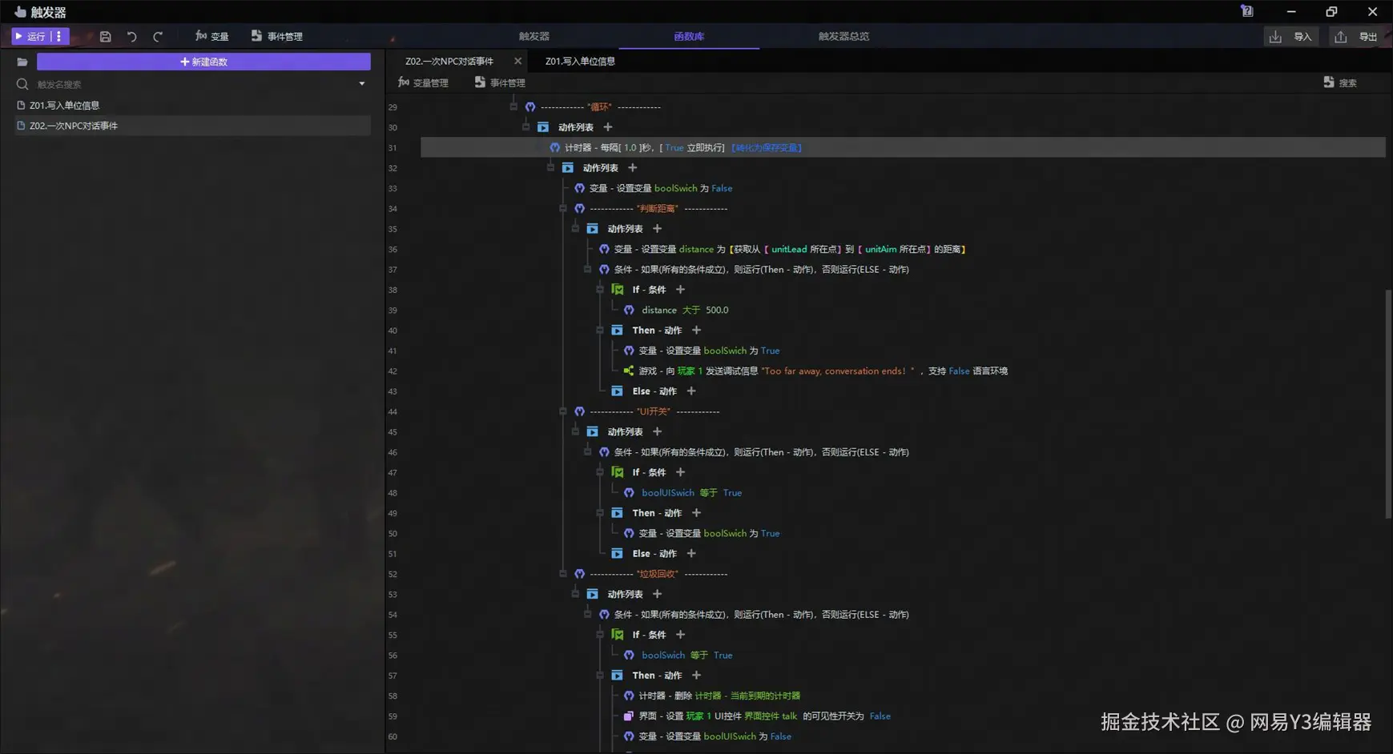Viewport: 1393px width, 754px height.
Task: Select the boolSwich 为 False row on line 33
Action: point(654,188)
